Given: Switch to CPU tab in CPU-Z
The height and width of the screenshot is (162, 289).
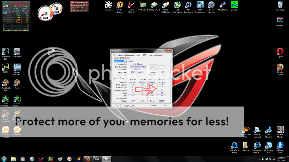Looking at the screenshot, I should coord(115,55).
